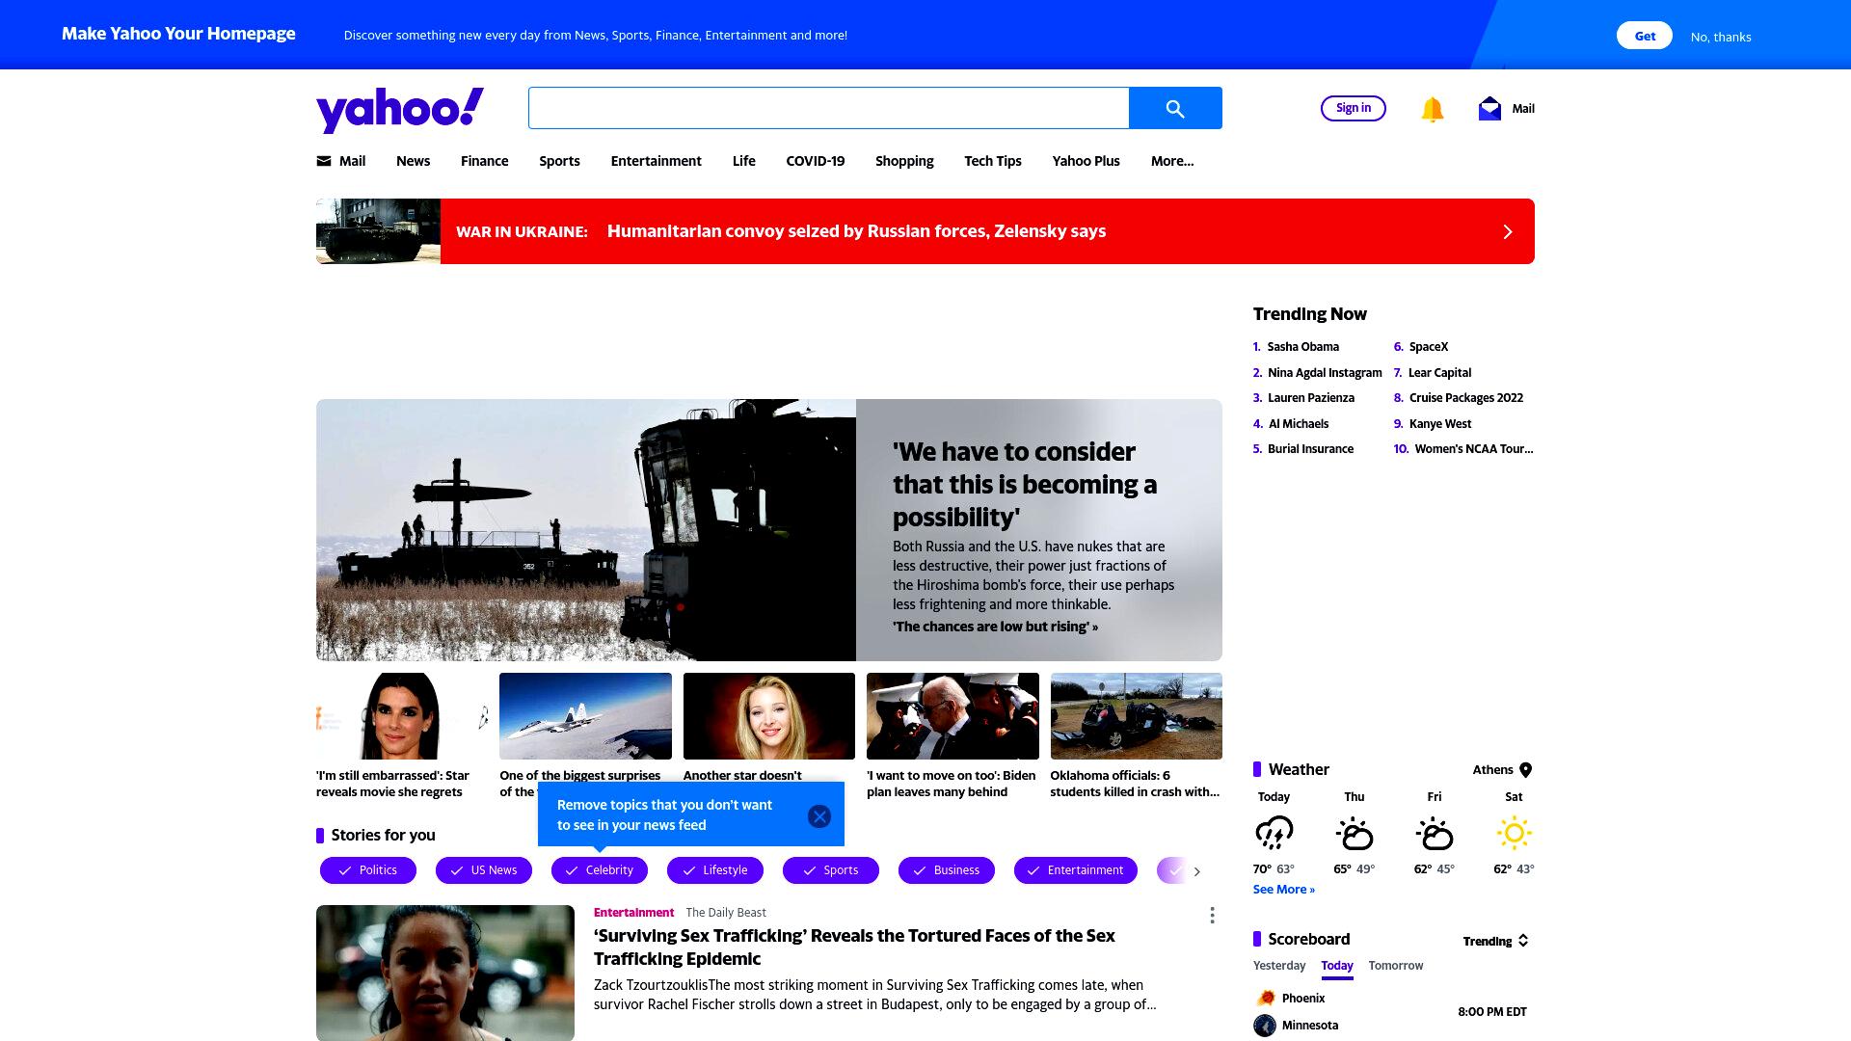The width and height of the screenshot is (1851, 1041).
Task: Toggle the Lifestyle topic chip
Action: (715, 870)
